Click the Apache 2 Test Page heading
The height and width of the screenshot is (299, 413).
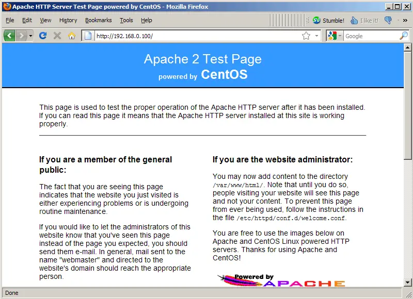[x=202, y=59]
